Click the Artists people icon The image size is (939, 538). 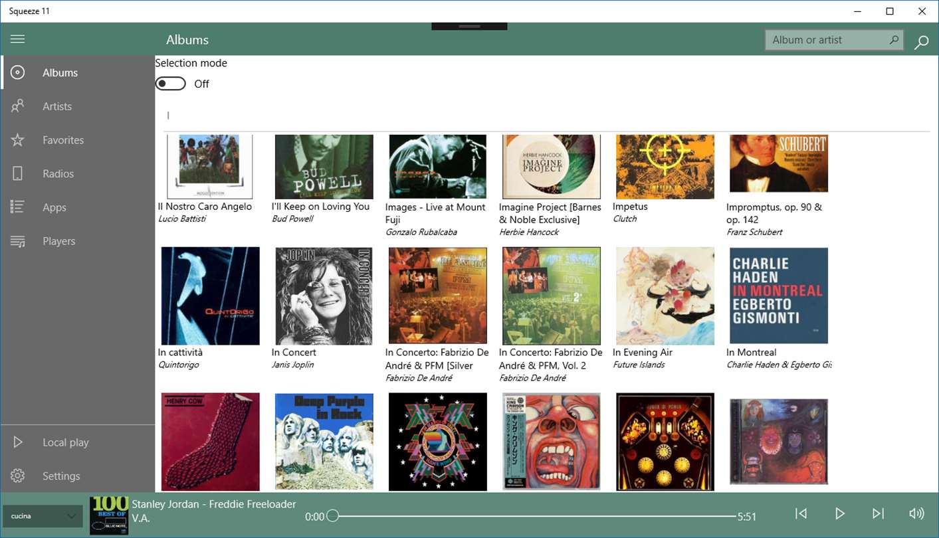[18, 106]
